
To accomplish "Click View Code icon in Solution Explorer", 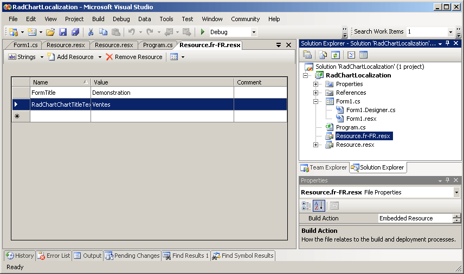I will 351,55.
